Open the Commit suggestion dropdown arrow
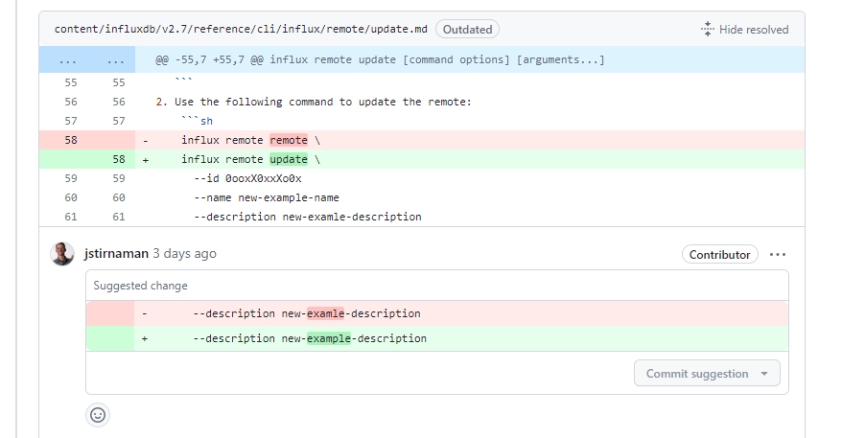The image size is (842, 438). [x=764, y=374]
